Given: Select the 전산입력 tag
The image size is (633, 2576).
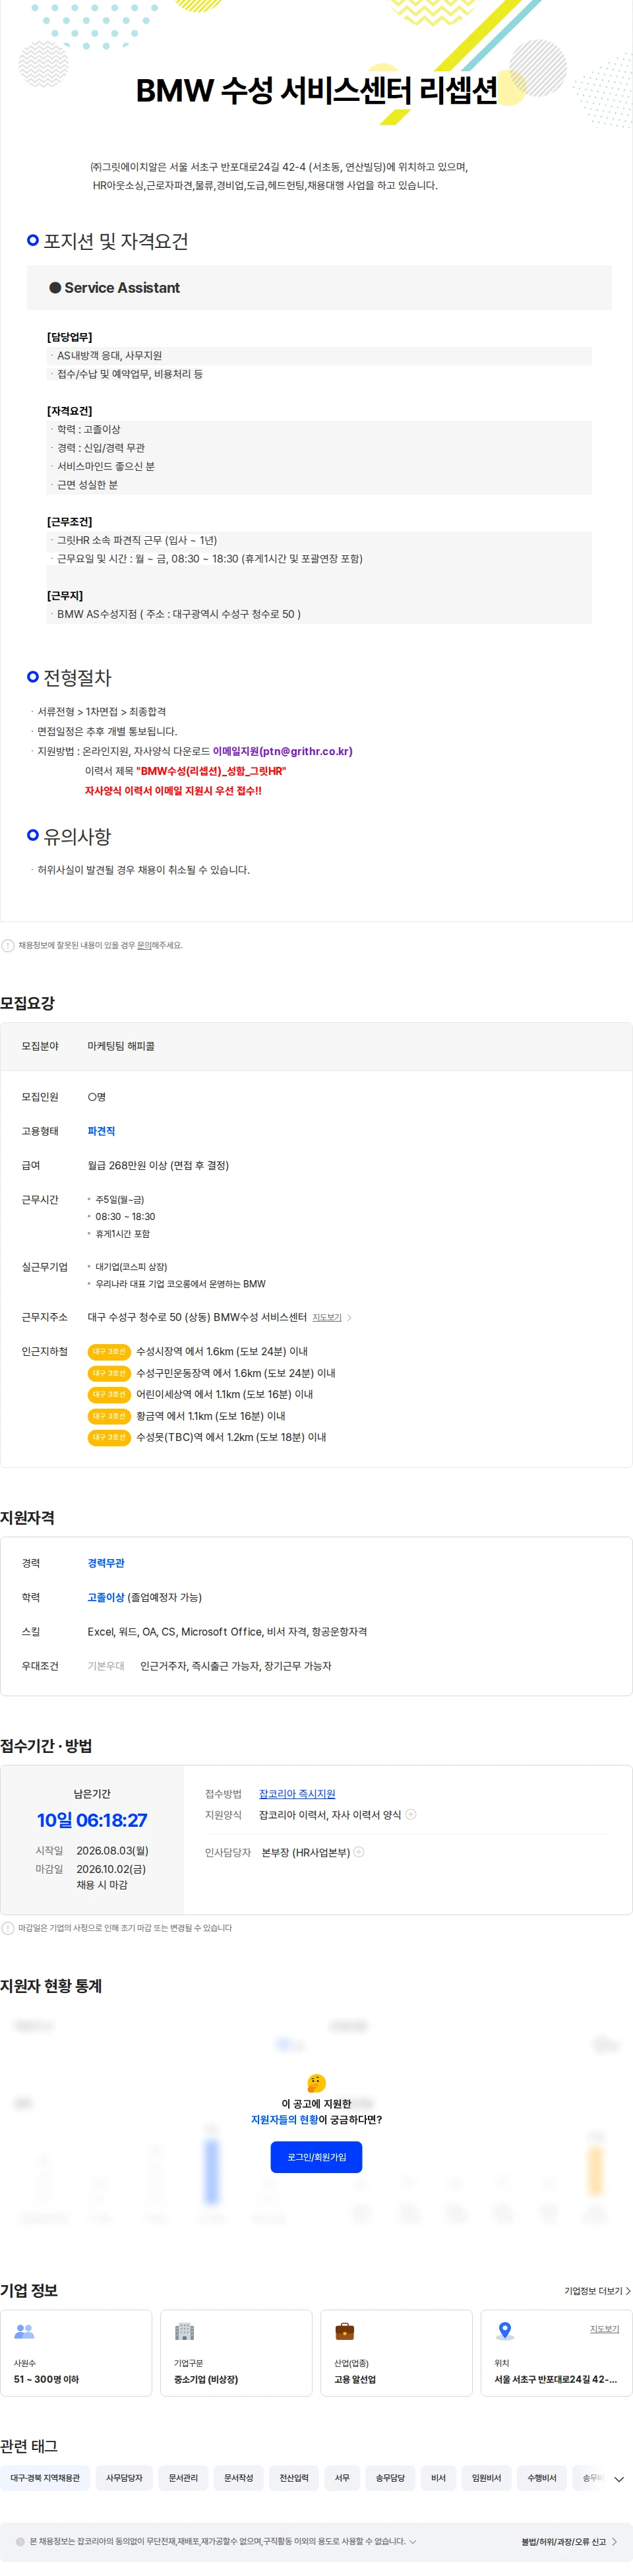Looking at the screenshot, I should tap(294, 2478).
